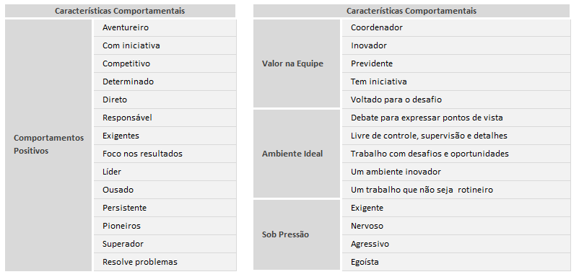The width and height of the screenshot is (579, 277).
Task: Select the Voltado para o desafio row
Action: [x=456, y=100]
